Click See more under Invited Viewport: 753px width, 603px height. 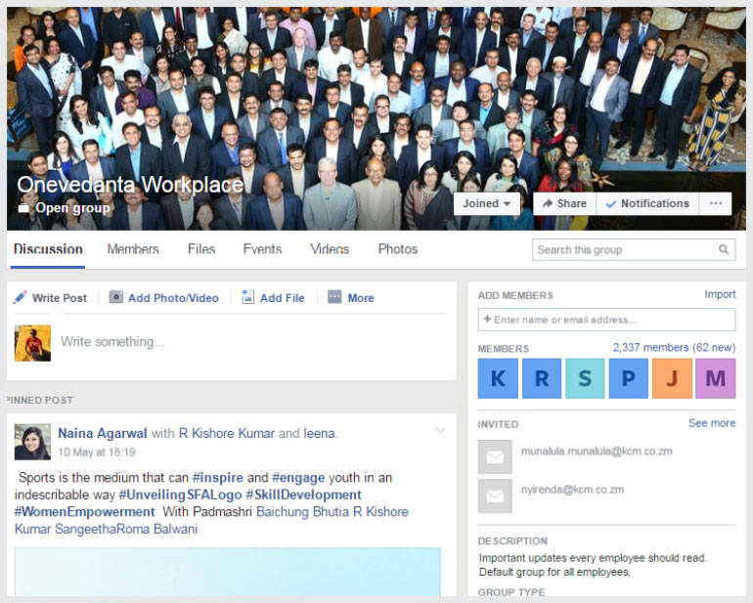coord(712,423)
